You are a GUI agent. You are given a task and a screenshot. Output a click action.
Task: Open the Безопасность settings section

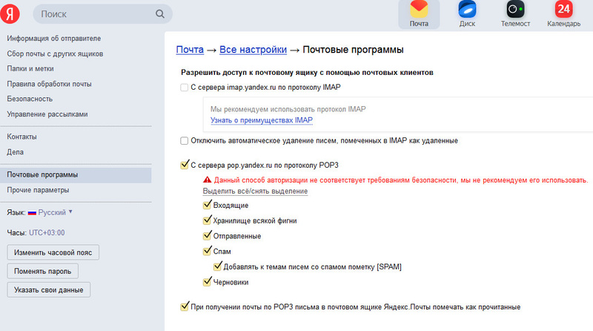click(30, 99)
